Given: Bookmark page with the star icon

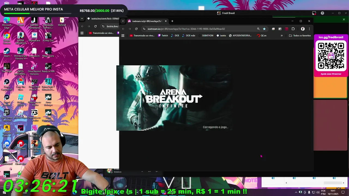Looking at the screenshot, I should click(x=264, y=29).
